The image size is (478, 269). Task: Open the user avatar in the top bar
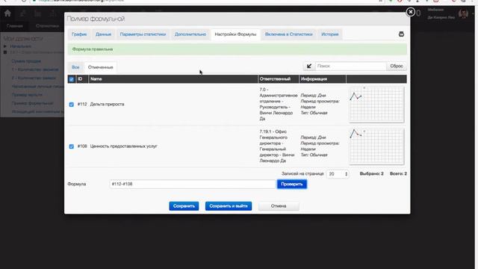[463, 13]
